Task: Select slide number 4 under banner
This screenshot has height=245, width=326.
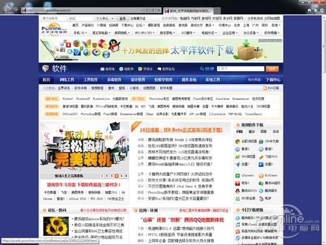Action: [117, 176]
